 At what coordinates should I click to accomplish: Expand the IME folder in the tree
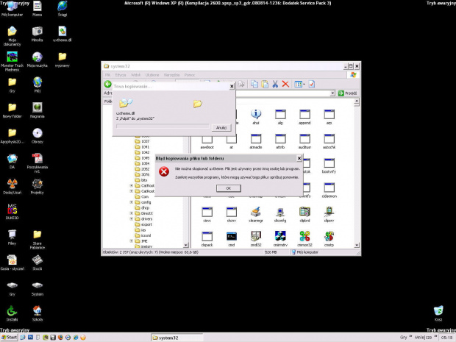[131, 241]
